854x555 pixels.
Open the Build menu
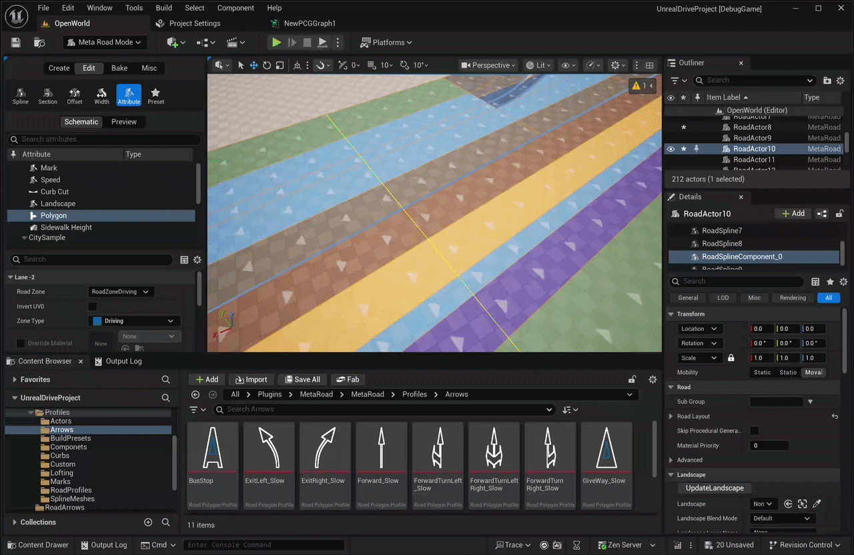[163, 8]
